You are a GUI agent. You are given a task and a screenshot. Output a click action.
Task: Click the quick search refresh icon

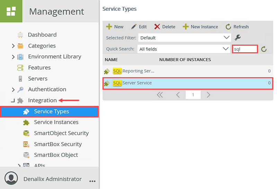264,49
